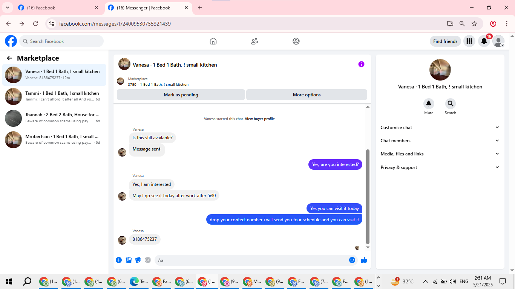
Task: Open the Tammi conversation in the list
Action: 54,97
